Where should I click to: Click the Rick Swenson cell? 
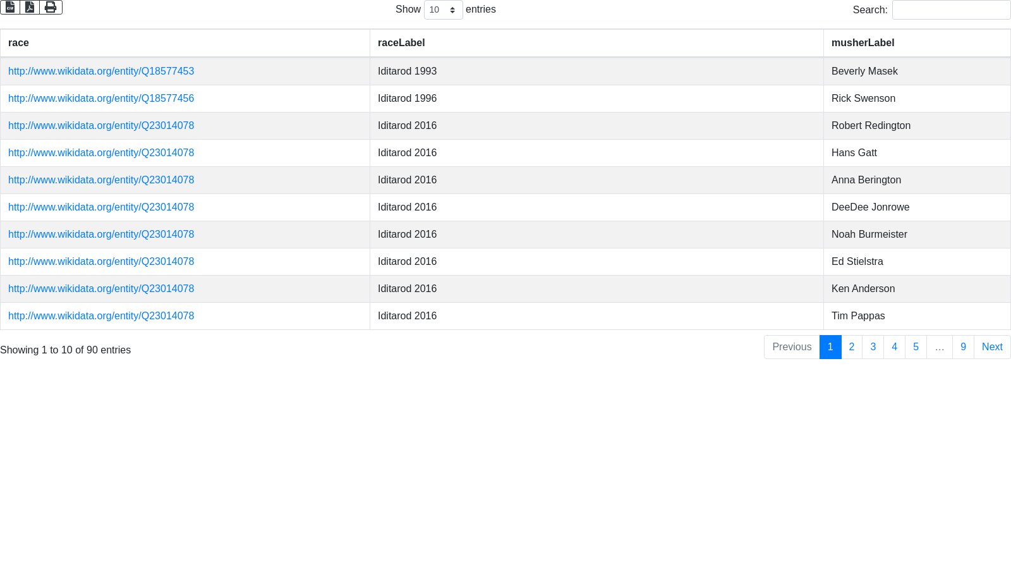pos(917,99)
